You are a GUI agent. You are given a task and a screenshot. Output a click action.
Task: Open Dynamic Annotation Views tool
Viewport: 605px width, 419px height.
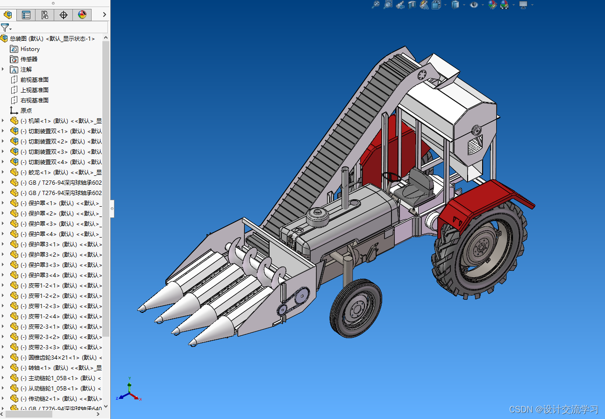[424, 5]
